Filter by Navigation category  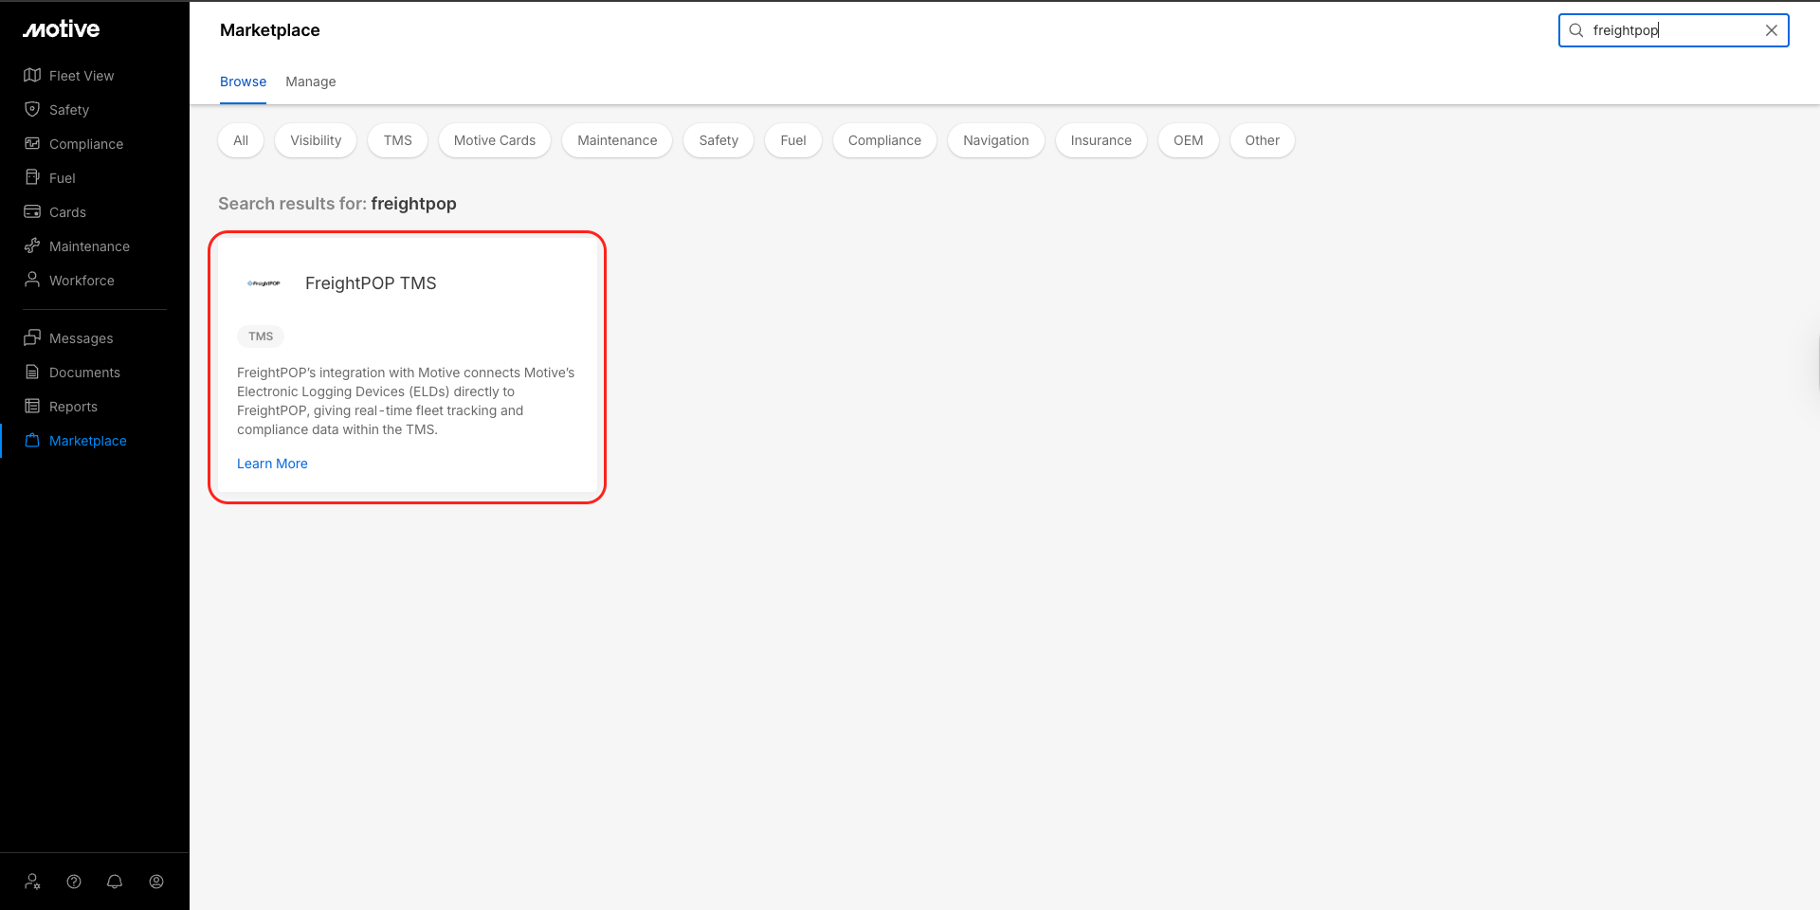[x=996, y=140]
